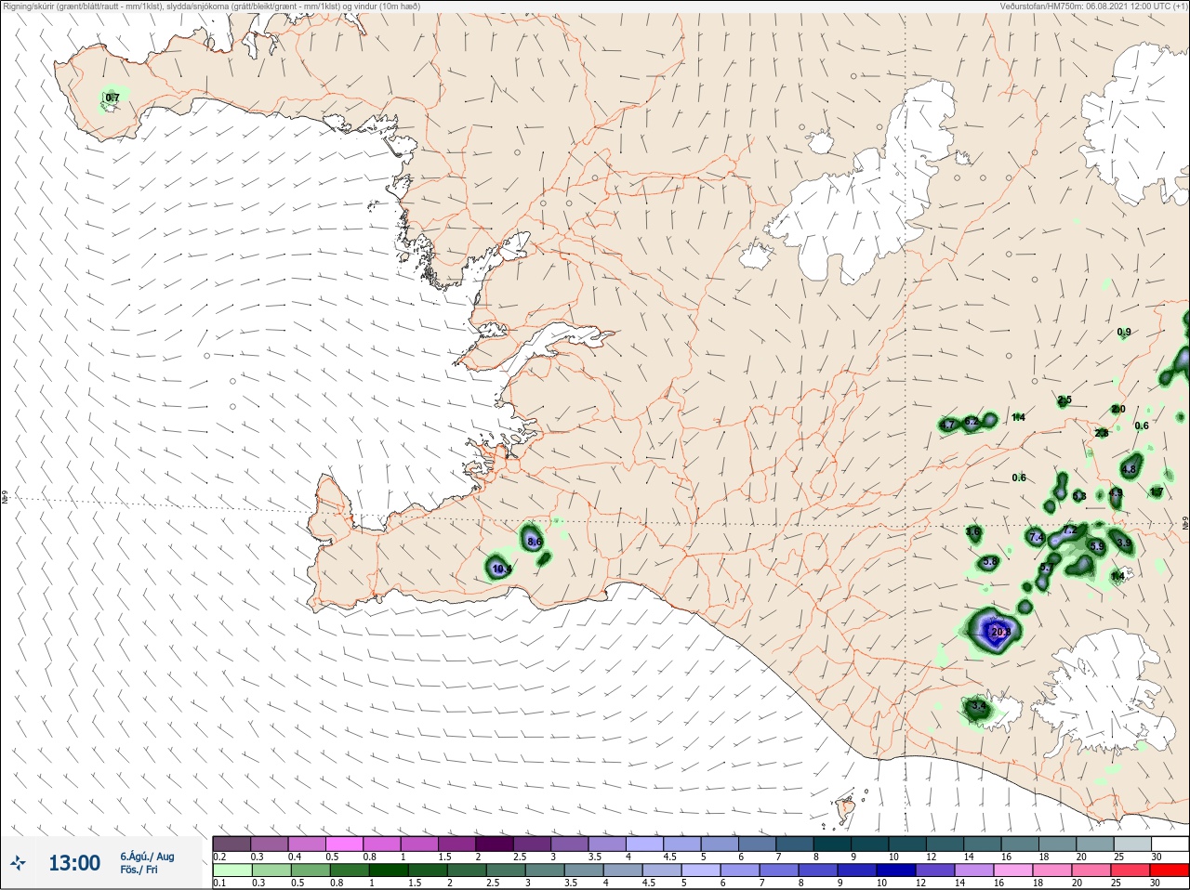1190x890 pixels.
Task: Click the 1.7 precipitation value
Action: coord(1157,492)
